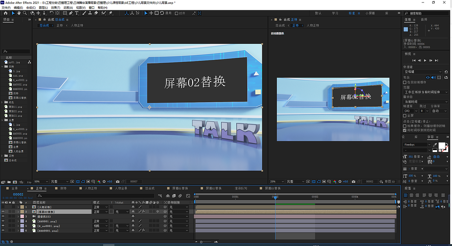
Task: Uncheck 将时间移到预览时间 option
Action: [x=405, y=130]
